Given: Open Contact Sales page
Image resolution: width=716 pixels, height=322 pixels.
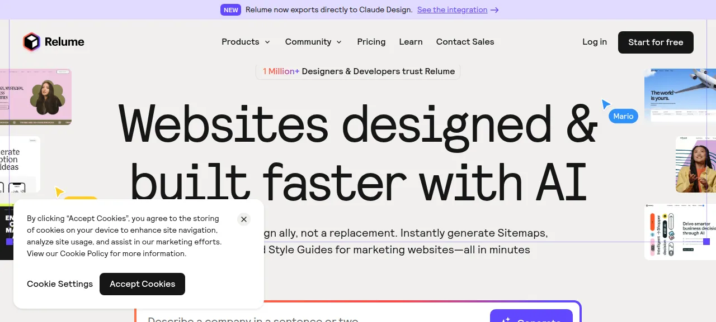Looking at the screenshot, I should pyautogui.click(x=465, y=42).
